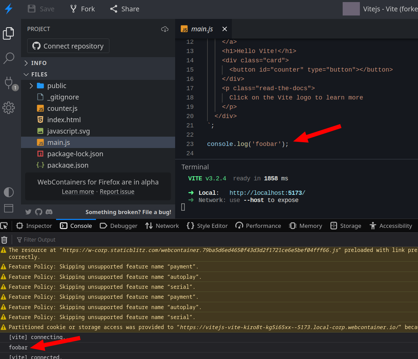The width and height of the screenshot is (418, 359).
Task: Open counter.js in the file tree
Action: coord(98,108)
